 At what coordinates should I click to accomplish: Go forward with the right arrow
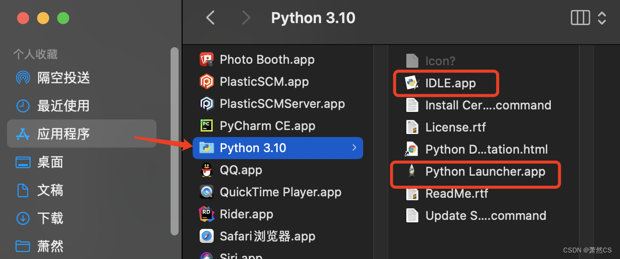point(246,19)
